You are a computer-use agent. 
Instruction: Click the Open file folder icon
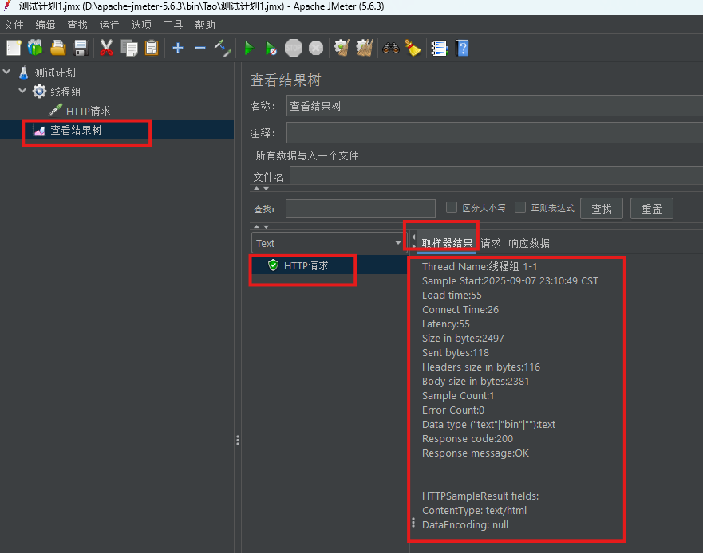[57, 48]
